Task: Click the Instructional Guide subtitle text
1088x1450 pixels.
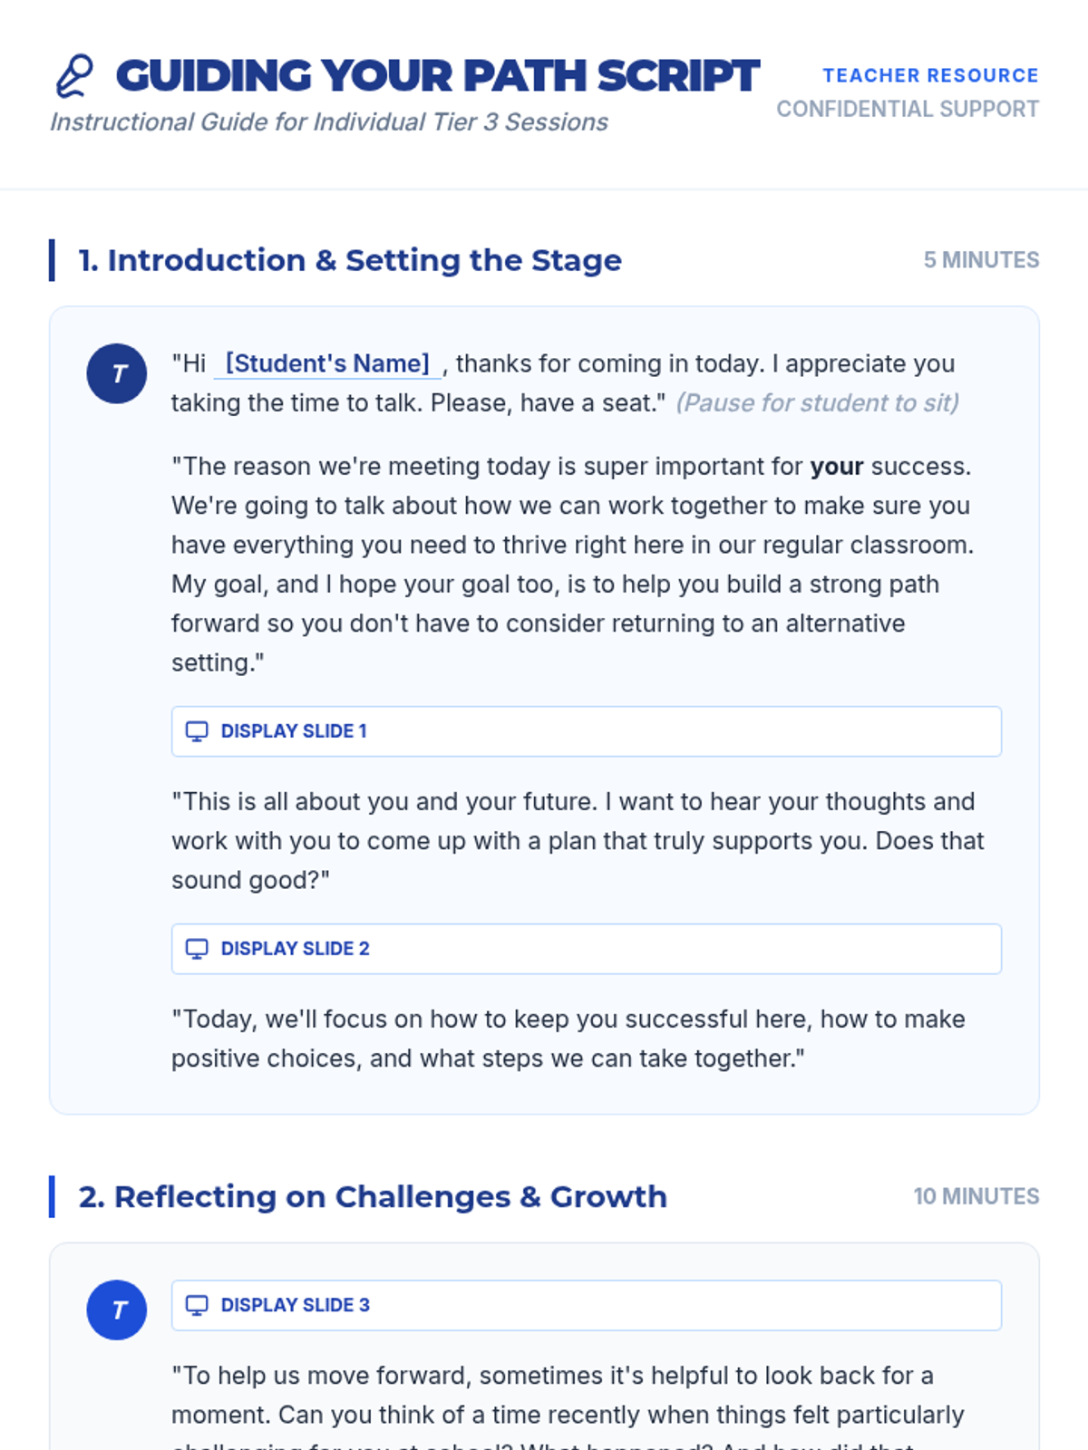Action: coord(329,121)
